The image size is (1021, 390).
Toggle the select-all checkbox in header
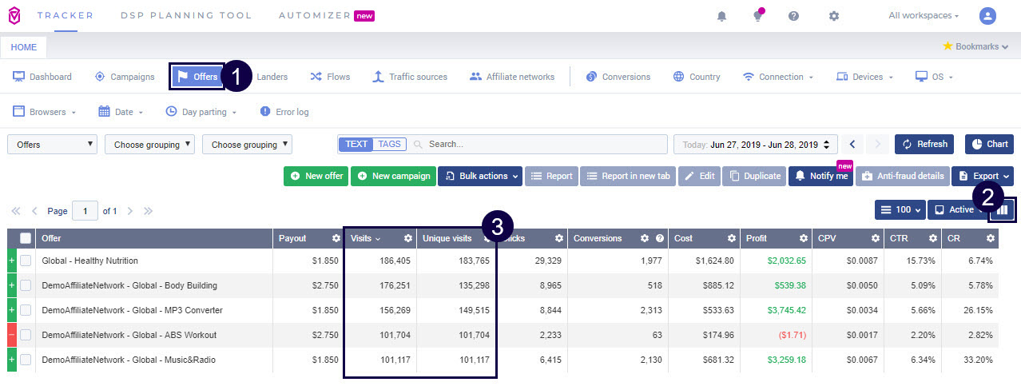26,238
